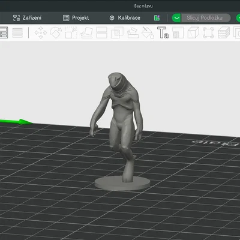Select the Scale tool
The image size is (240, 240).
[71, 32]
